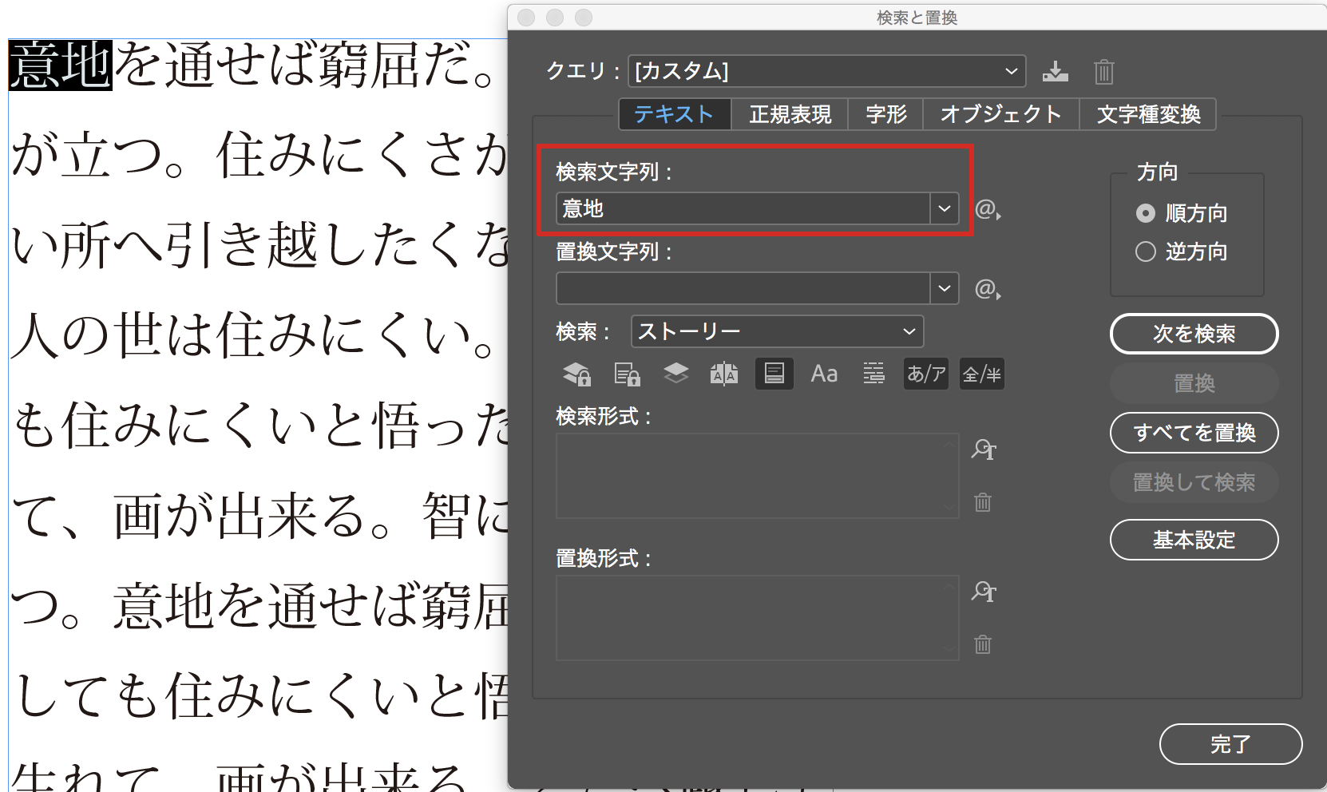Click 置換して検索 button
The height and width of the screenshot is (792, 1327).
[1194, 482]
